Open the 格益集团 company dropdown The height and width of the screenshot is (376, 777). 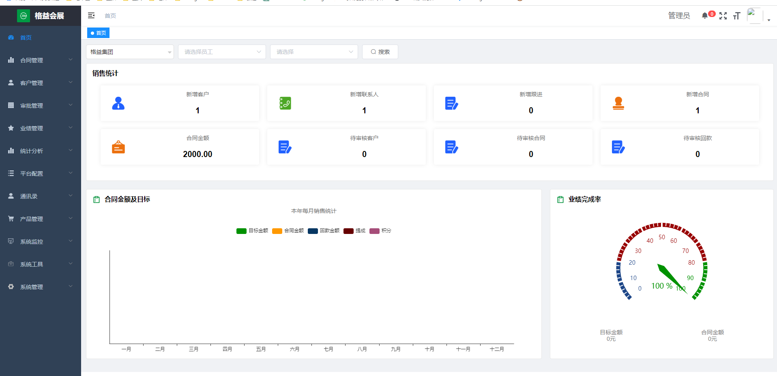[130, 52]
